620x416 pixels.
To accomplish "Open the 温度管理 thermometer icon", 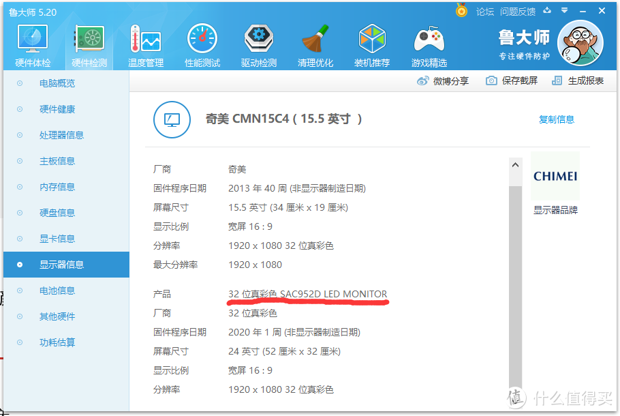I will 146,38.
